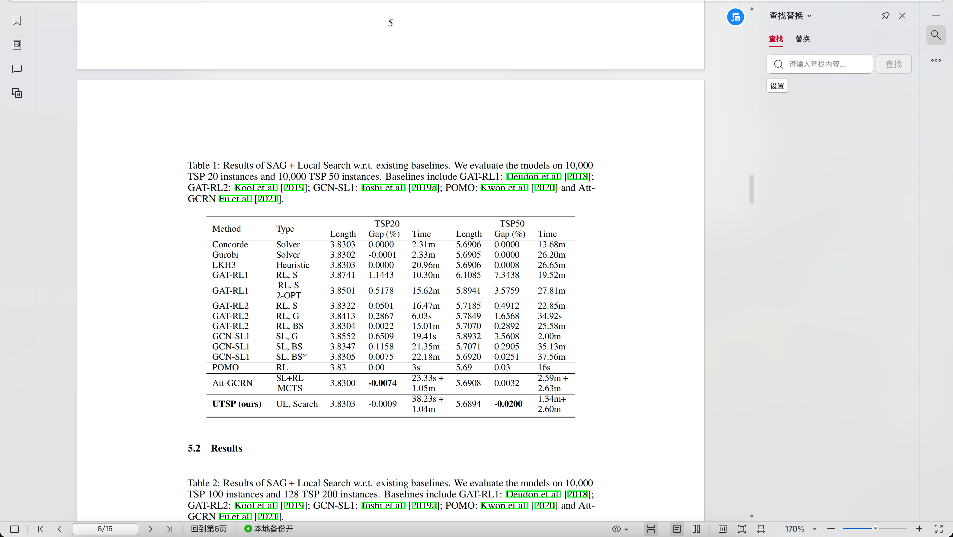Click the 查找 search button

[x=893, y=64]
